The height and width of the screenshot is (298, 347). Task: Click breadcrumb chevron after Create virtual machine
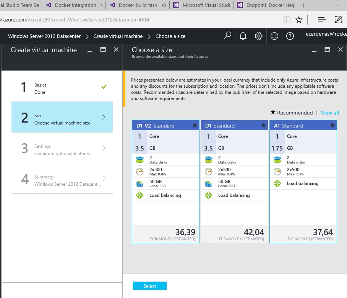149,36
